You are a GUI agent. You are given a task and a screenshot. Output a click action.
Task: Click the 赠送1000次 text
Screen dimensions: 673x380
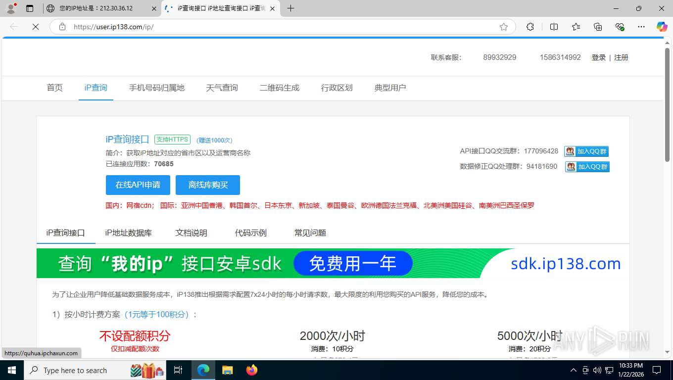click(x=214, y=141)
